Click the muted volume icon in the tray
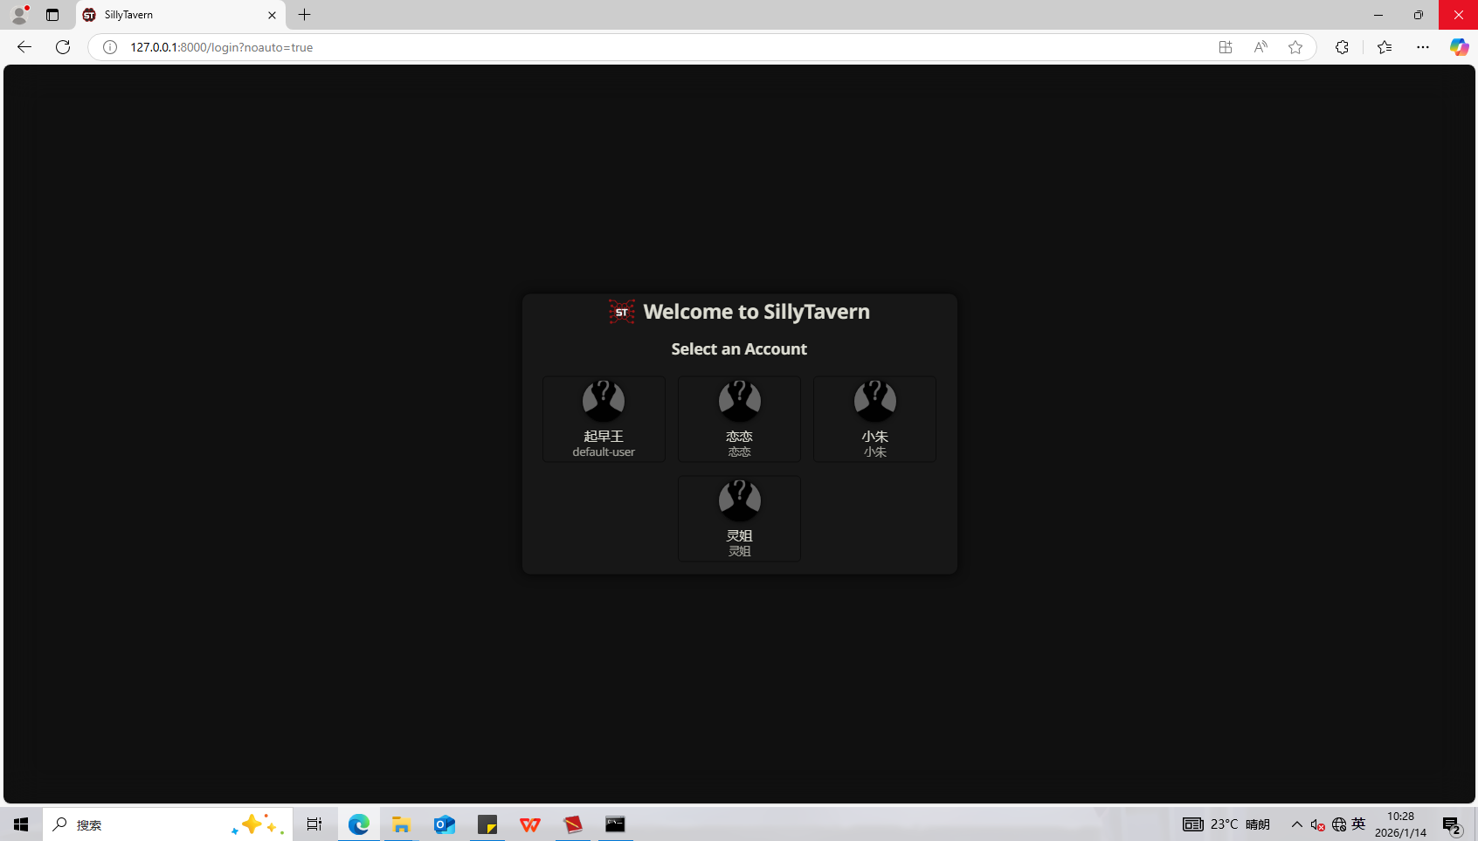This screenshot has height=841, width=1478. point(1318,824)
